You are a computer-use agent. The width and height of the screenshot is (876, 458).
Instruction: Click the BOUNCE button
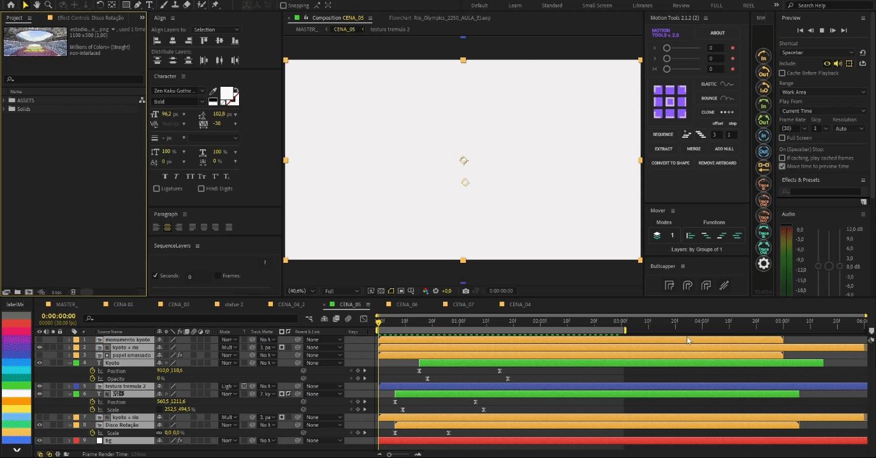click(717, 98)
